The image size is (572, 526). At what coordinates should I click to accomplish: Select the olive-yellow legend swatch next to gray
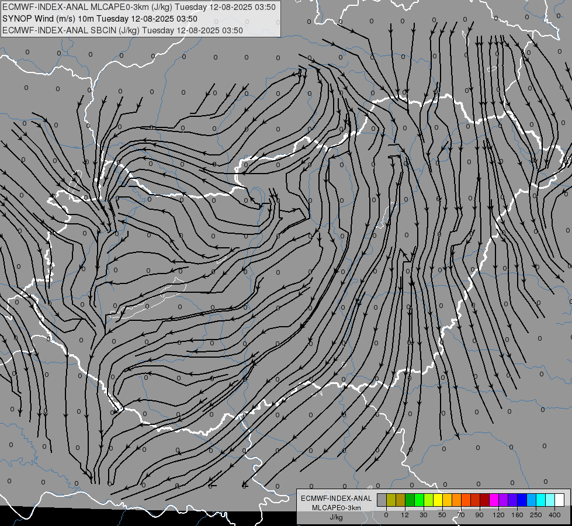pos(391,500)
